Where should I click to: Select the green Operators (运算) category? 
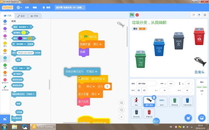tap(5, 66)
